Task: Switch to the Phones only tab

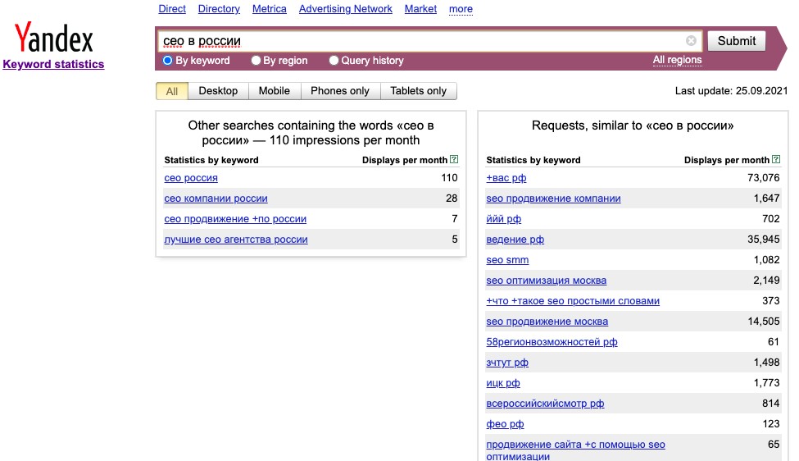Action: 340,91
